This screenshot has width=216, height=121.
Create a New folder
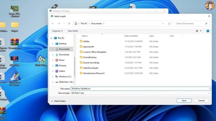pos(73,31)
